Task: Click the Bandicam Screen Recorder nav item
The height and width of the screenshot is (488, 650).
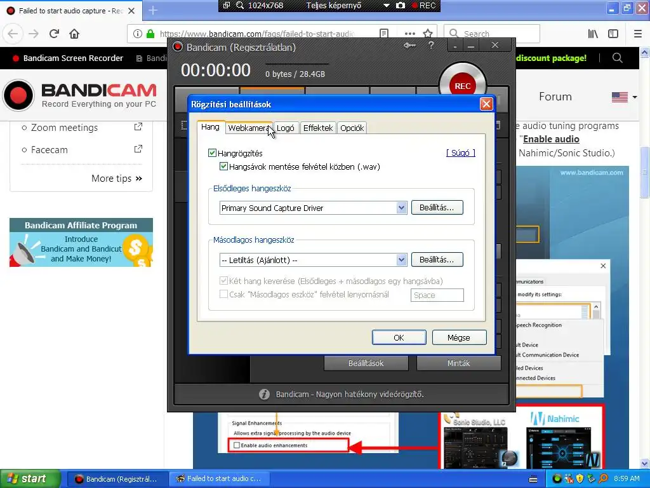Action: 68,58
